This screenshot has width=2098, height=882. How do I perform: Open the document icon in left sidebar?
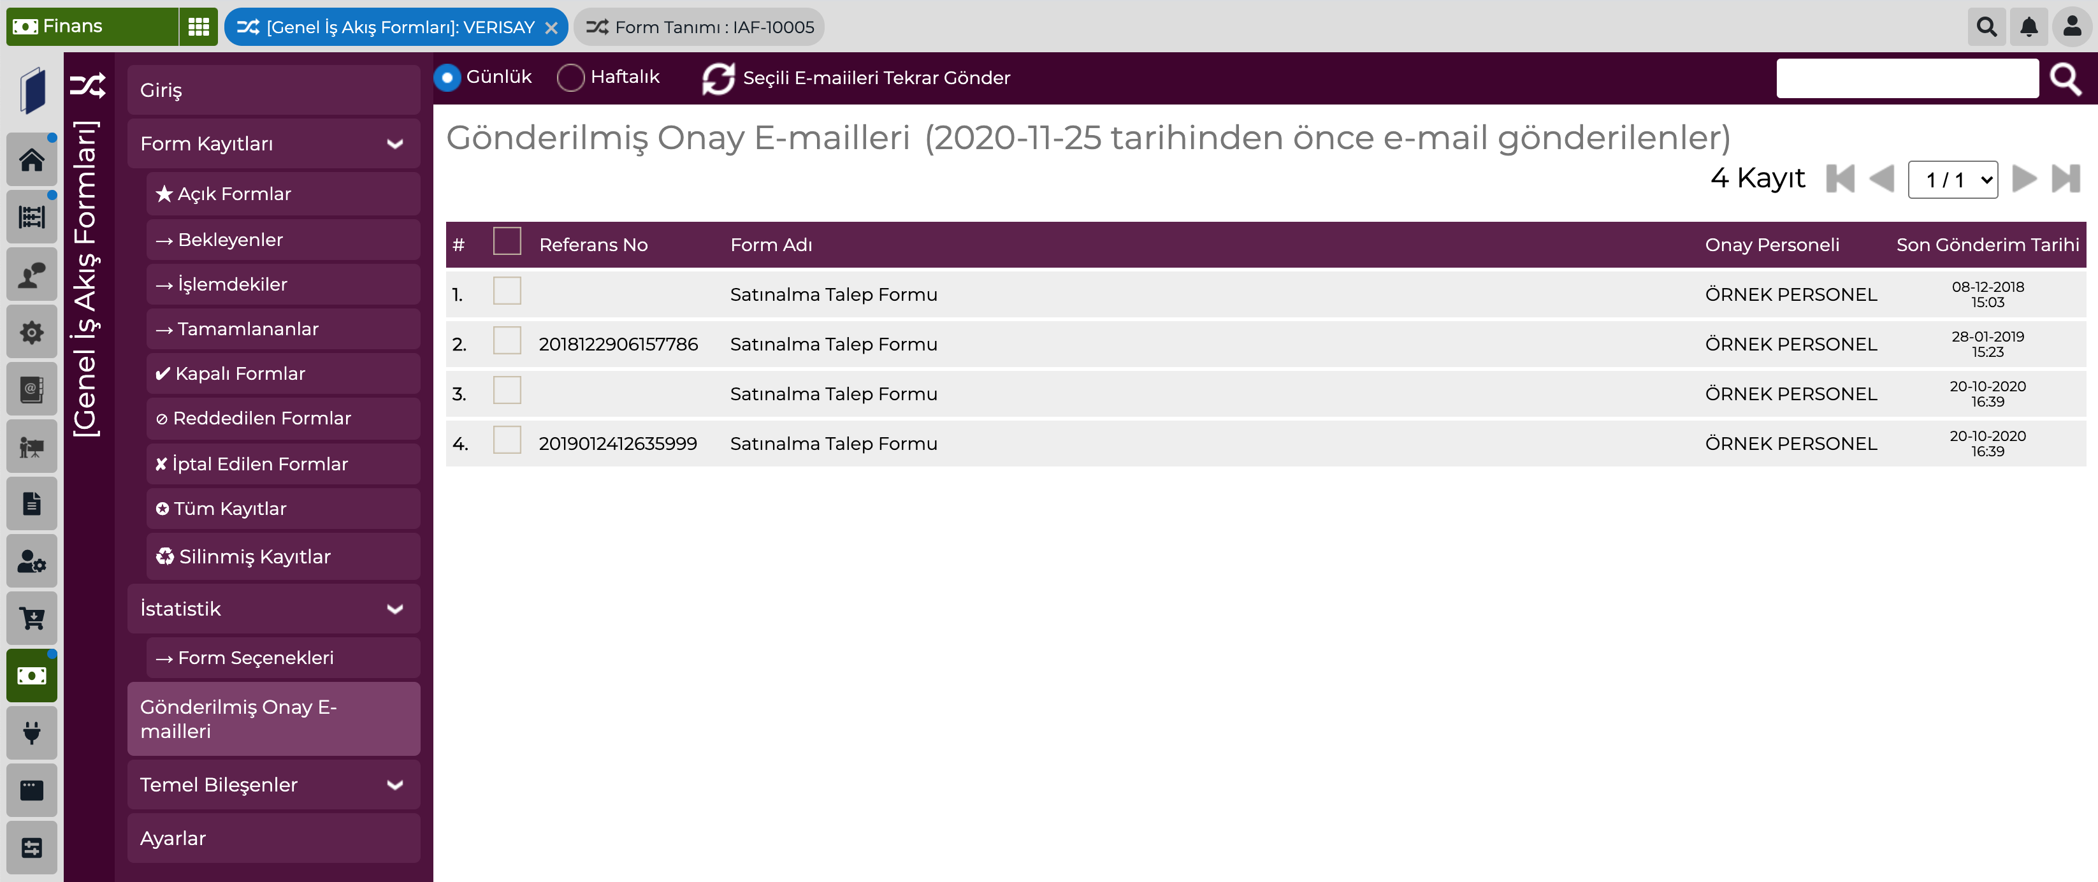32,503
